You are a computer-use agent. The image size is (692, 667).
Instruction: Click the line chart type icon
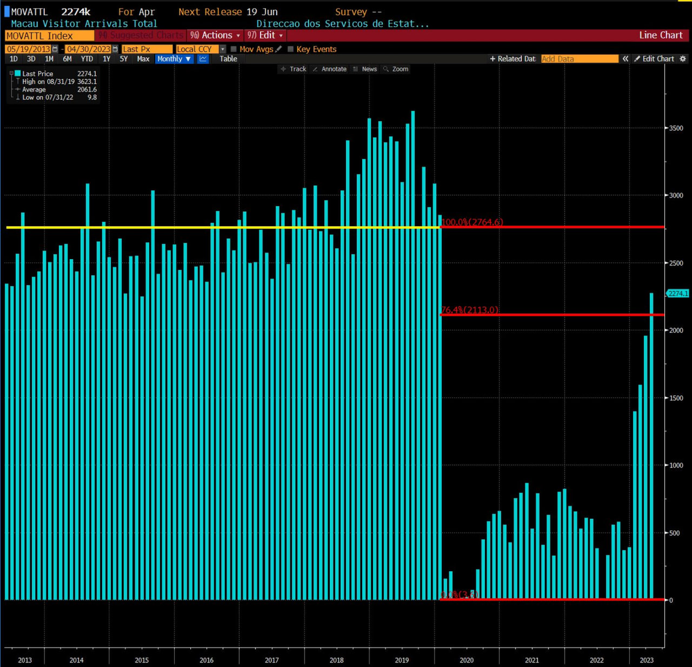(203, 59)
